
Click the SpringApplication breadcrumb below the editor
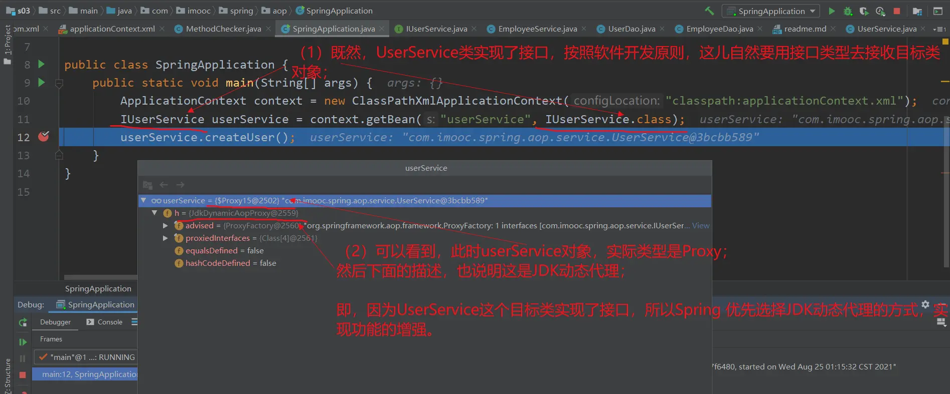pyautogui.click(x=98, y=288)
